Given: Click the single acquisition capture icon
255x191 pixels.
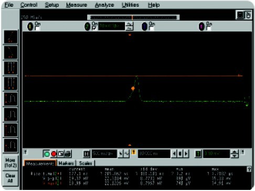Looking at the screenshot, I should (61, 154).
